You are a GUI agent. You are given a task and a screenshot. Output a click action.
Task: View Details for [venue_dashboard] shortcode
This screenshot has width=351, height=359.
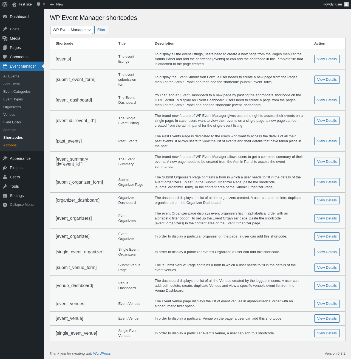tap(327, 286)
